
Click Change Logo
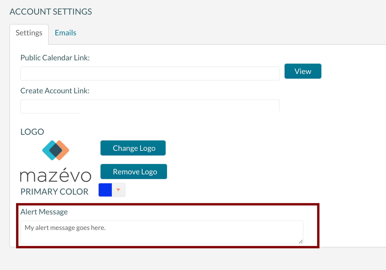(x=133, y=148)
